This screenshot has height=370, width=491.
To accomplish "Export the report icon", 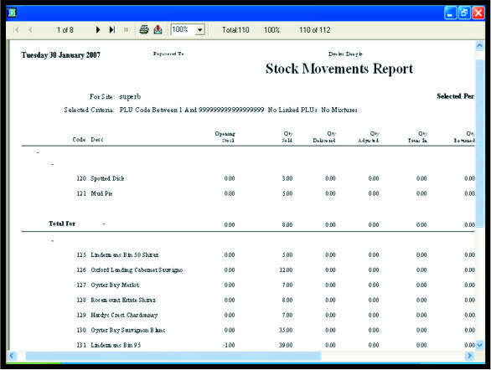I will [x=158, y=29].
